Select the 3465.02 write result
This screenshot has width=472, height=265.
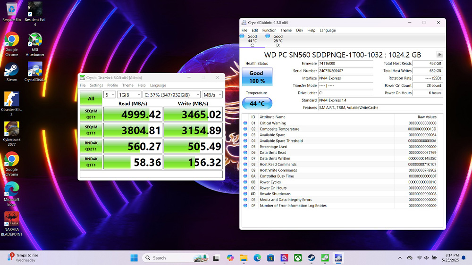click(x=193, y=114)
